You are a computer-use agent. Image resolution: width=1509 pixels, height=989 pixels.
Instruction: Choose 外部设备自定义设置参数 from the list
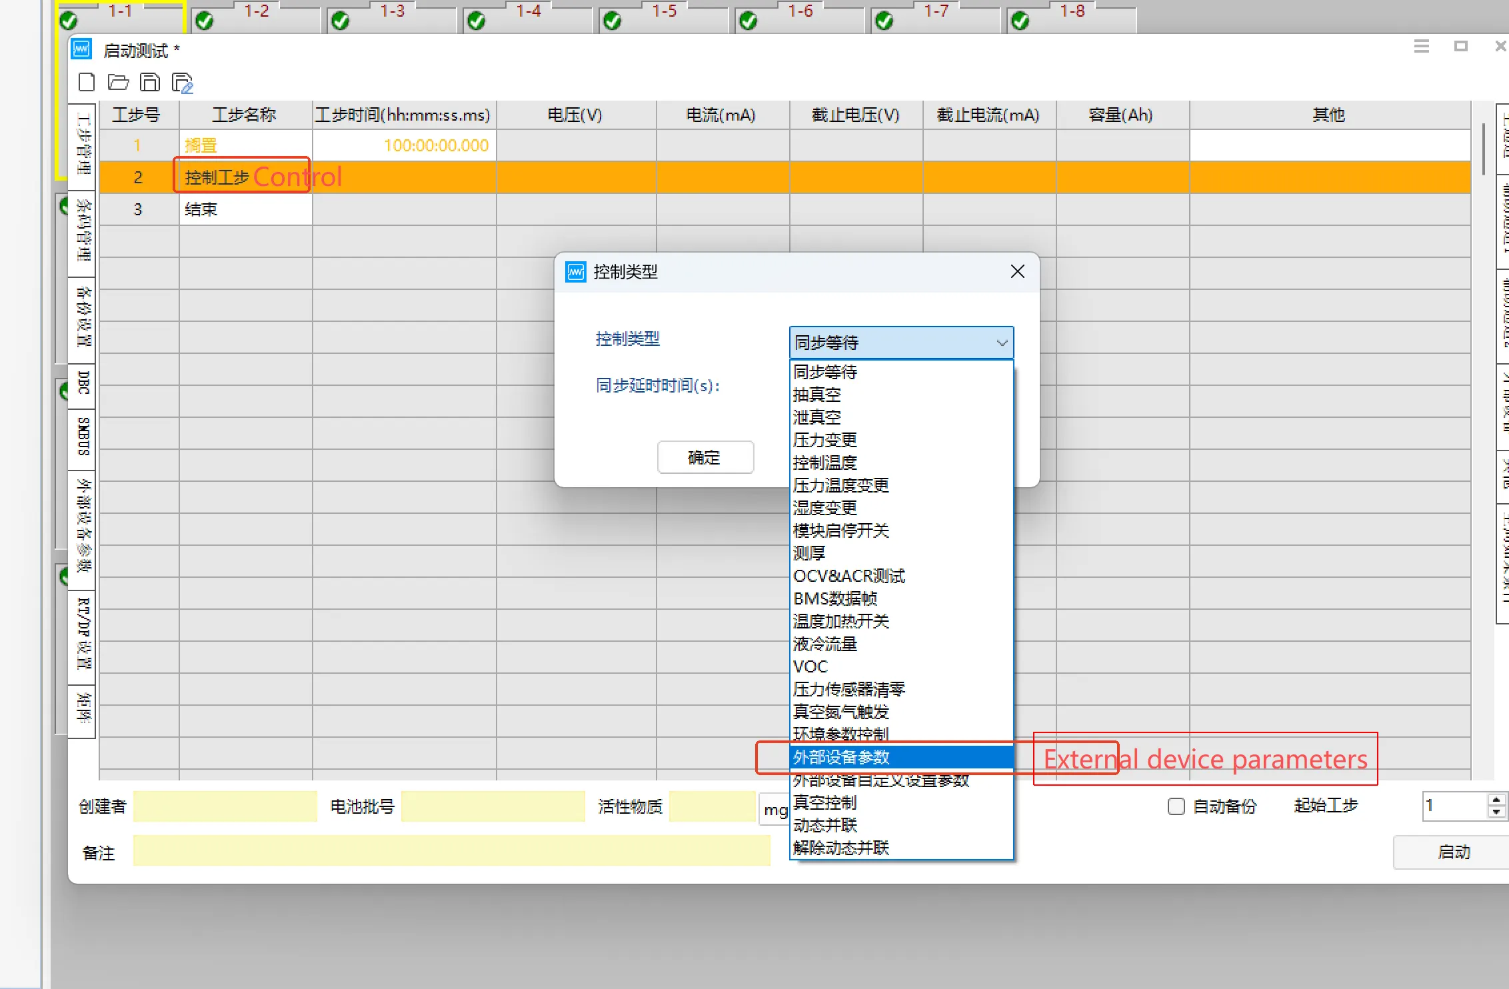(901, 780)
